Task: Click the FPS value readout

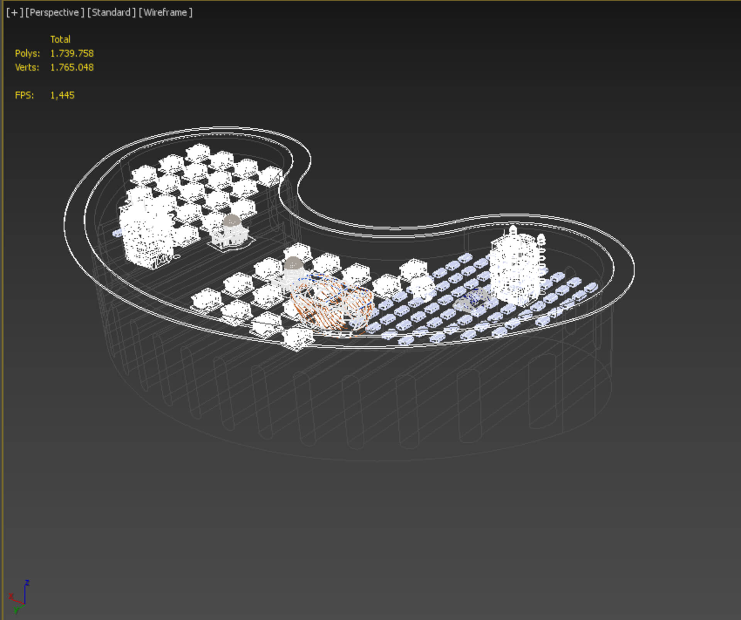Action: tap(62, 95)
